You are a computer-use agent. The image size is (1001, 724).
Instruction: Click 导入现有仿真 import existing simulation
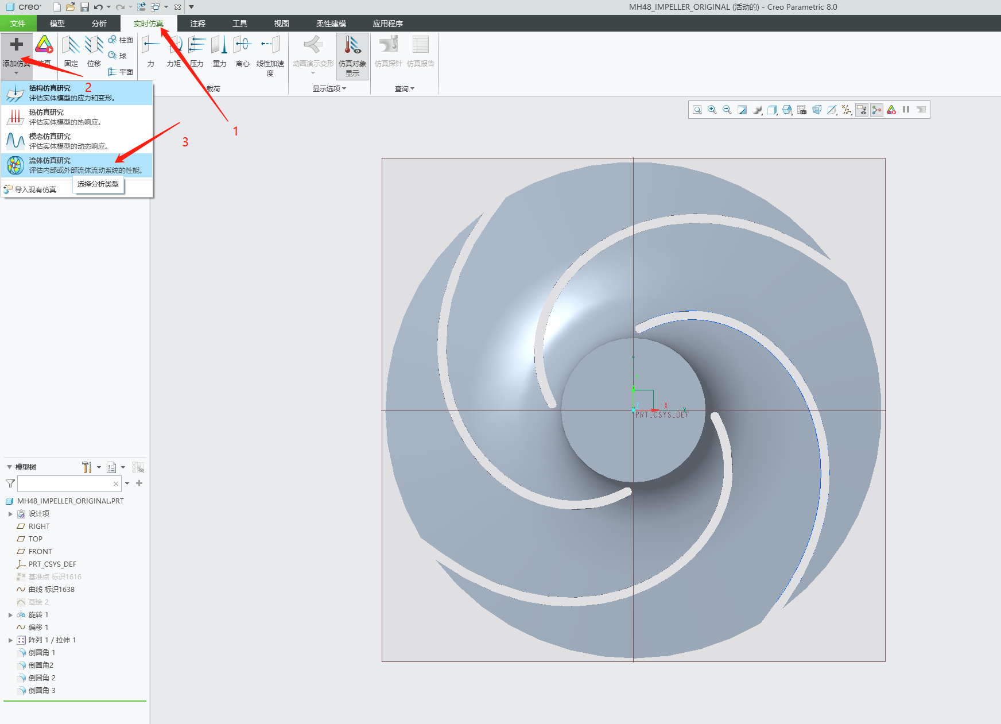pos(35,189)
